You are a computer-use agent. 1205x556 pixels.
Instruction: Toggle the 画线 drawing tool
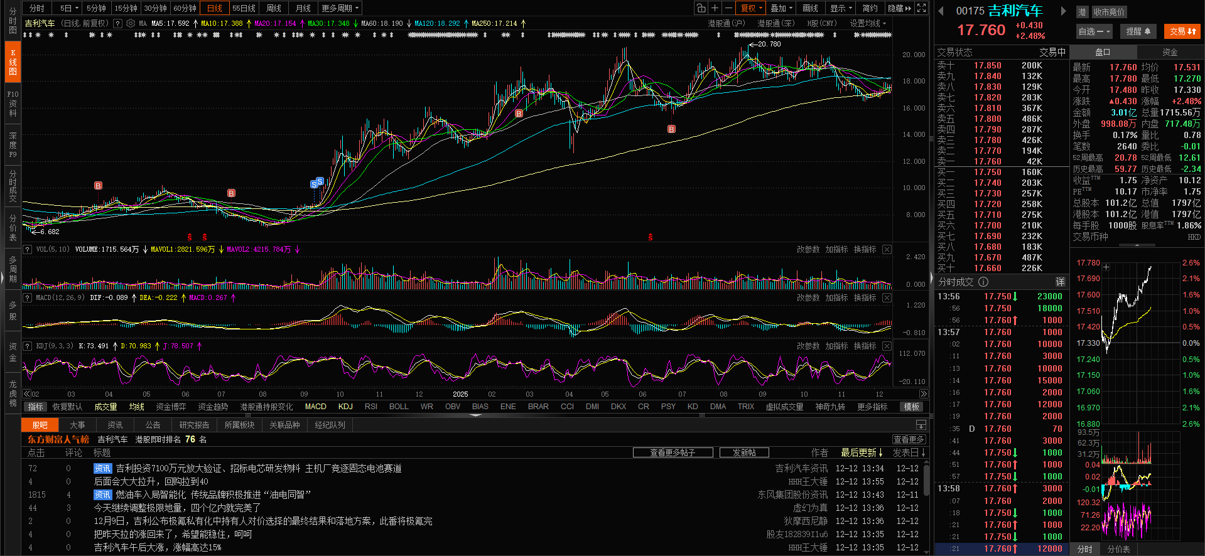811,8
